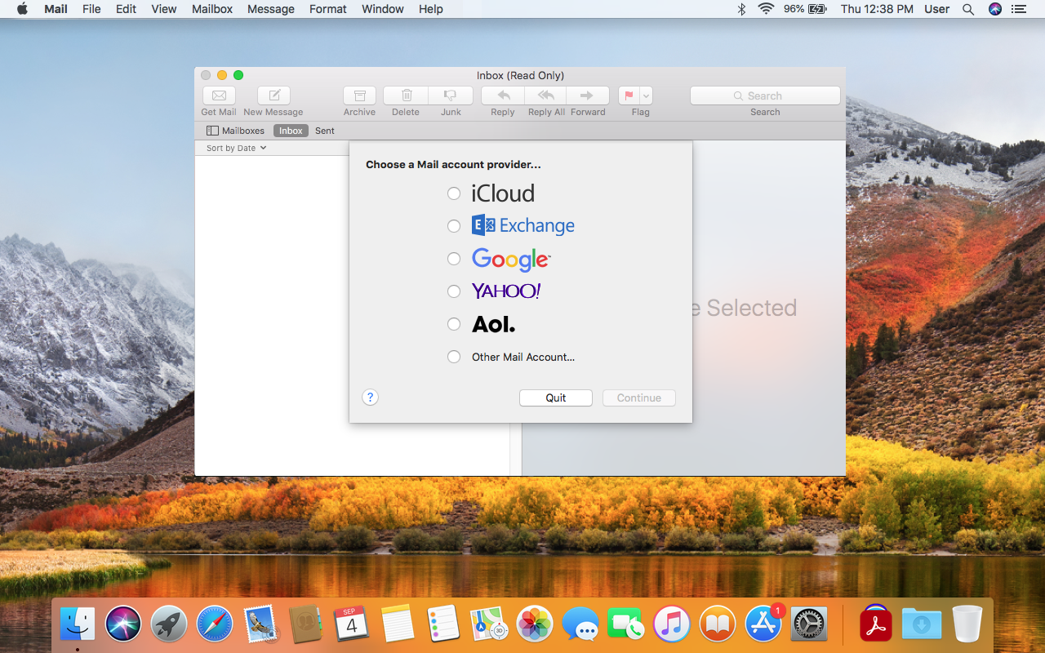Screen dimensions: 1045x653
Task: Open the Mailbox menu
Action: tap(212, 9)
